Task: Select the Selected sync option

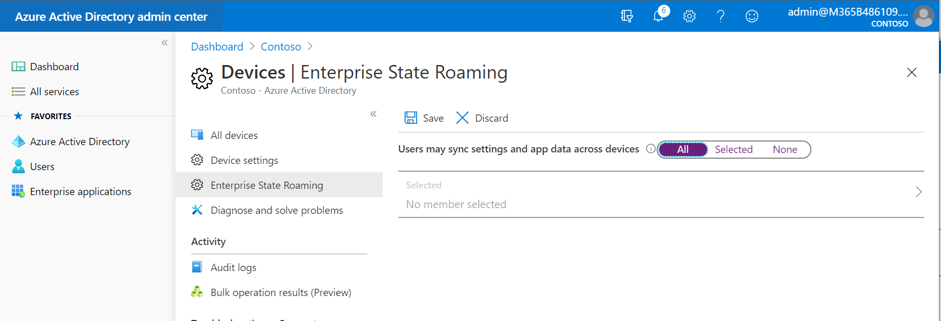Action: click(x=734, y=149)
